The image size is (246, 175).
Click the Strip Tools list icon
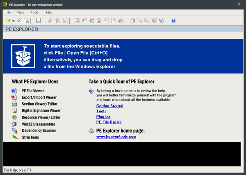[x=15, y=137]
